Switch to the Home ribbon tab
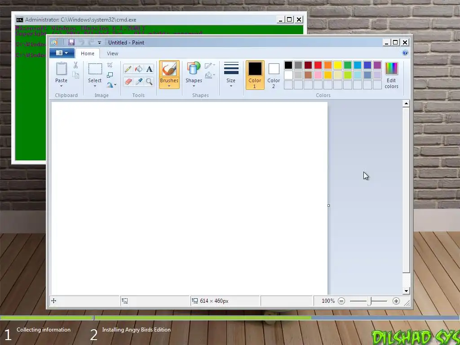 (x=88, y=53)
